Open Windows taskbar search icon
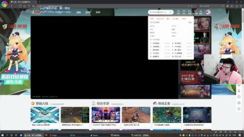 pos(7,135)
